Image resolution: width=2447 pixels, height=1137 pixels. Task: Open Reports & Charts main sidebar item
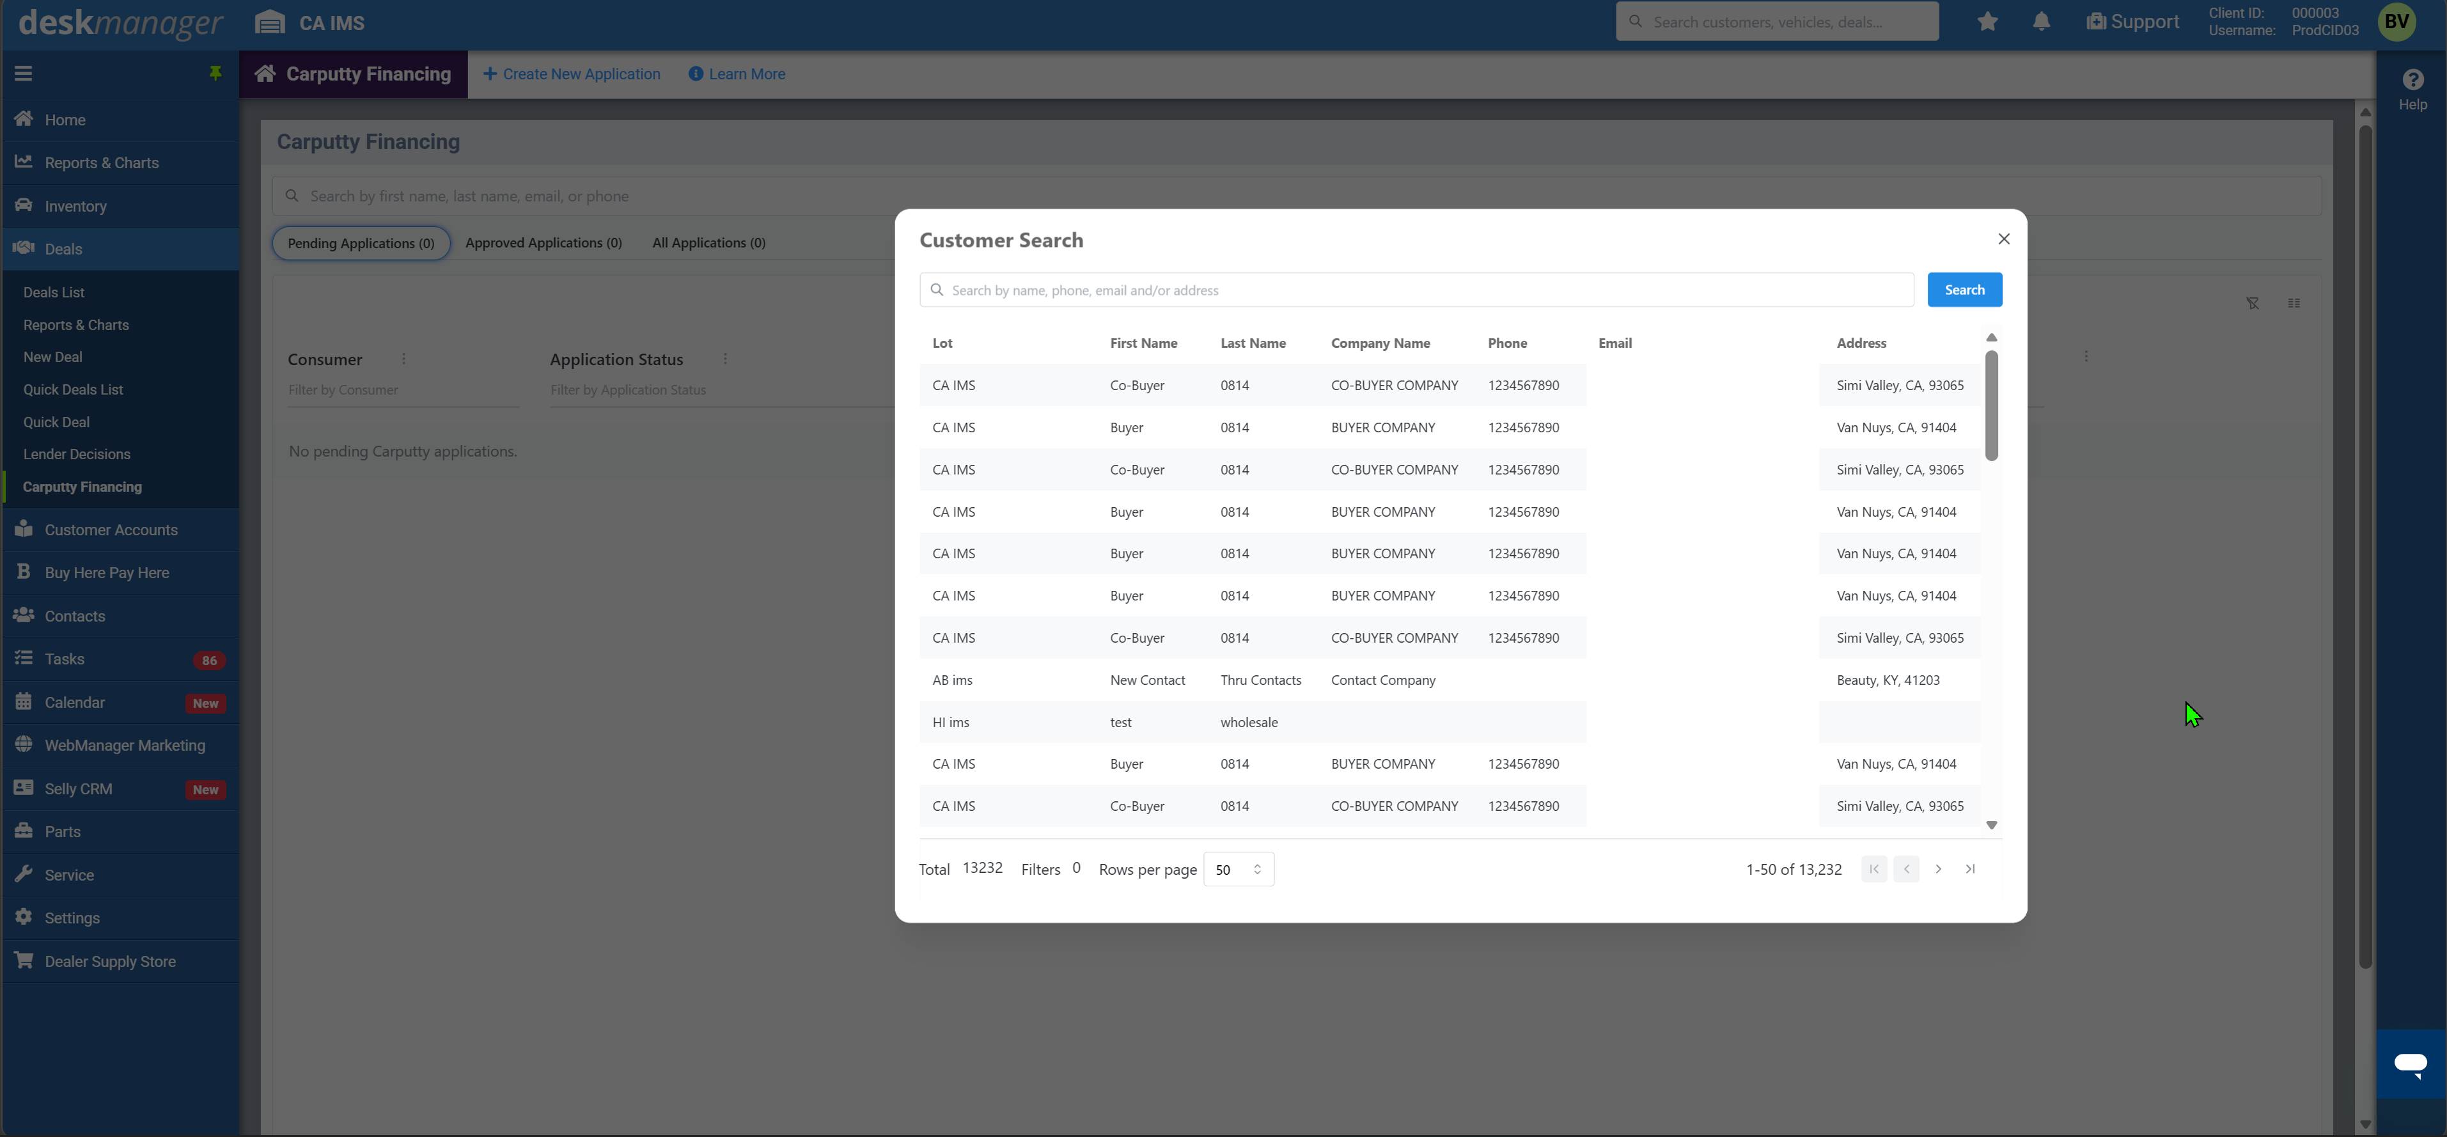click(121, 162)
